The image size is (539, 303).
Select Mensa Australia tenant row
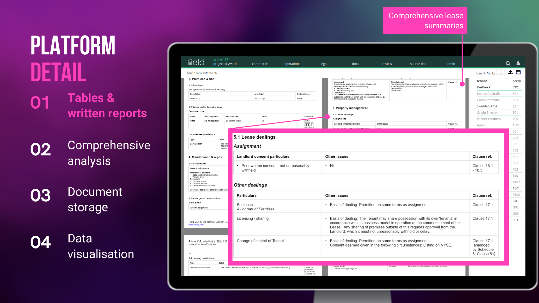(499, 94)
